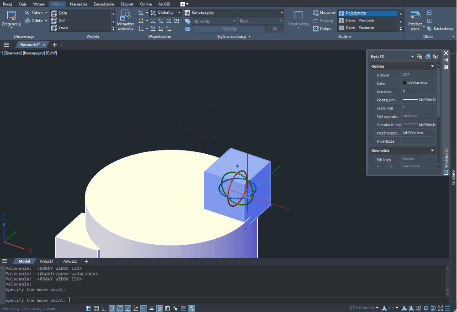Click toggle PICKADD icon beside Bryła 3D
The width and height of the screenshot is (457, 312).
coord(419,57)
